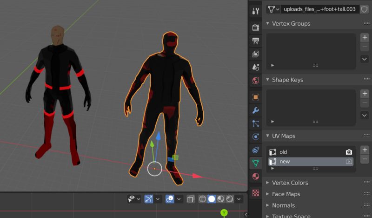Expand the Vertex Colors panel
This screenshot has height=218, width=372.
coord(268,182)
